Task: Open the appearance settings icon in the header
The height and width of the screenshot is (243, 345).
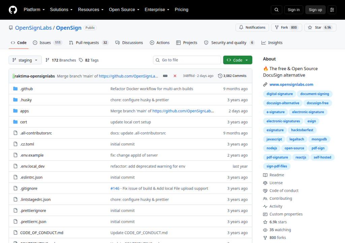Action: click(332, 10)
